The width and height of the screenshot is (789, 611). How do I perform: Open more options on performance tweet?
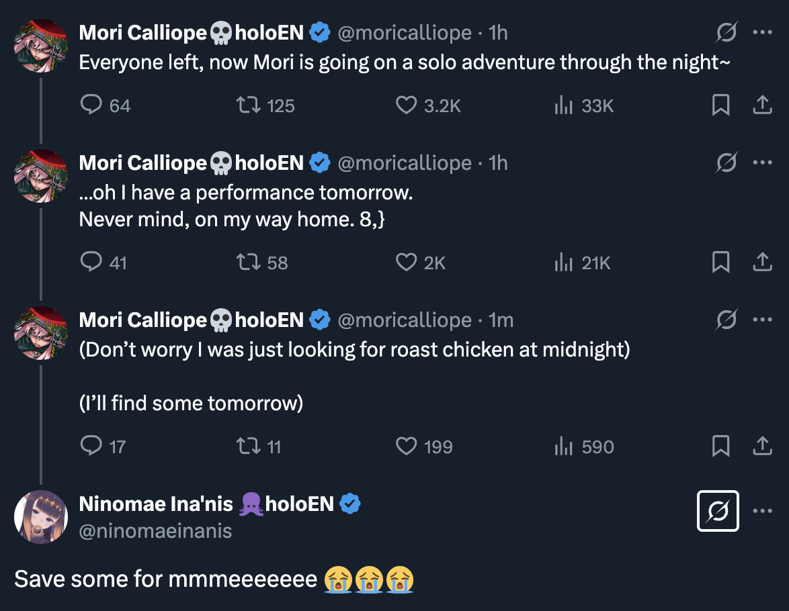coord(762,162)
